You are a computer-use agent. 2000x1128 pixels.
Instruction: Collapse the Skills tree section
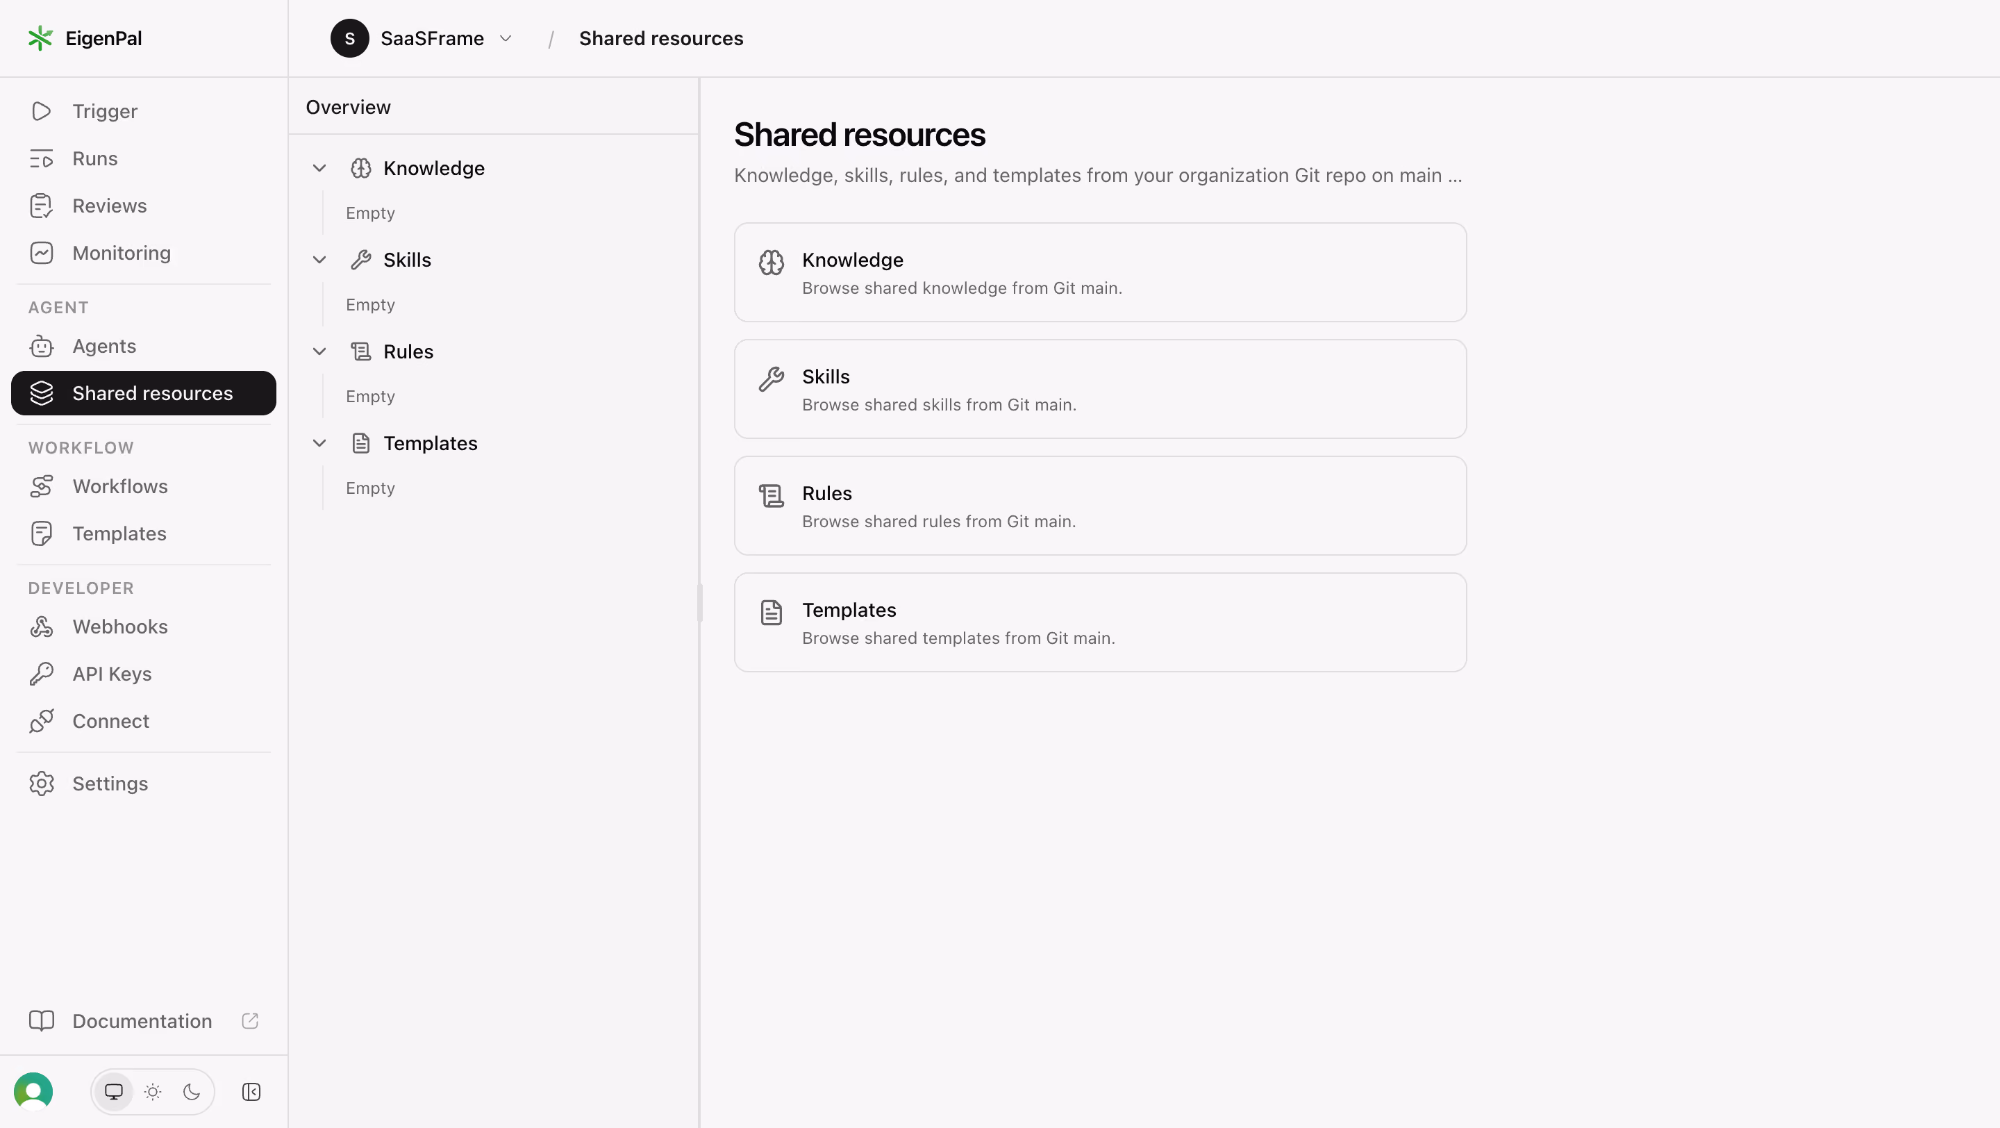(319, 260)
